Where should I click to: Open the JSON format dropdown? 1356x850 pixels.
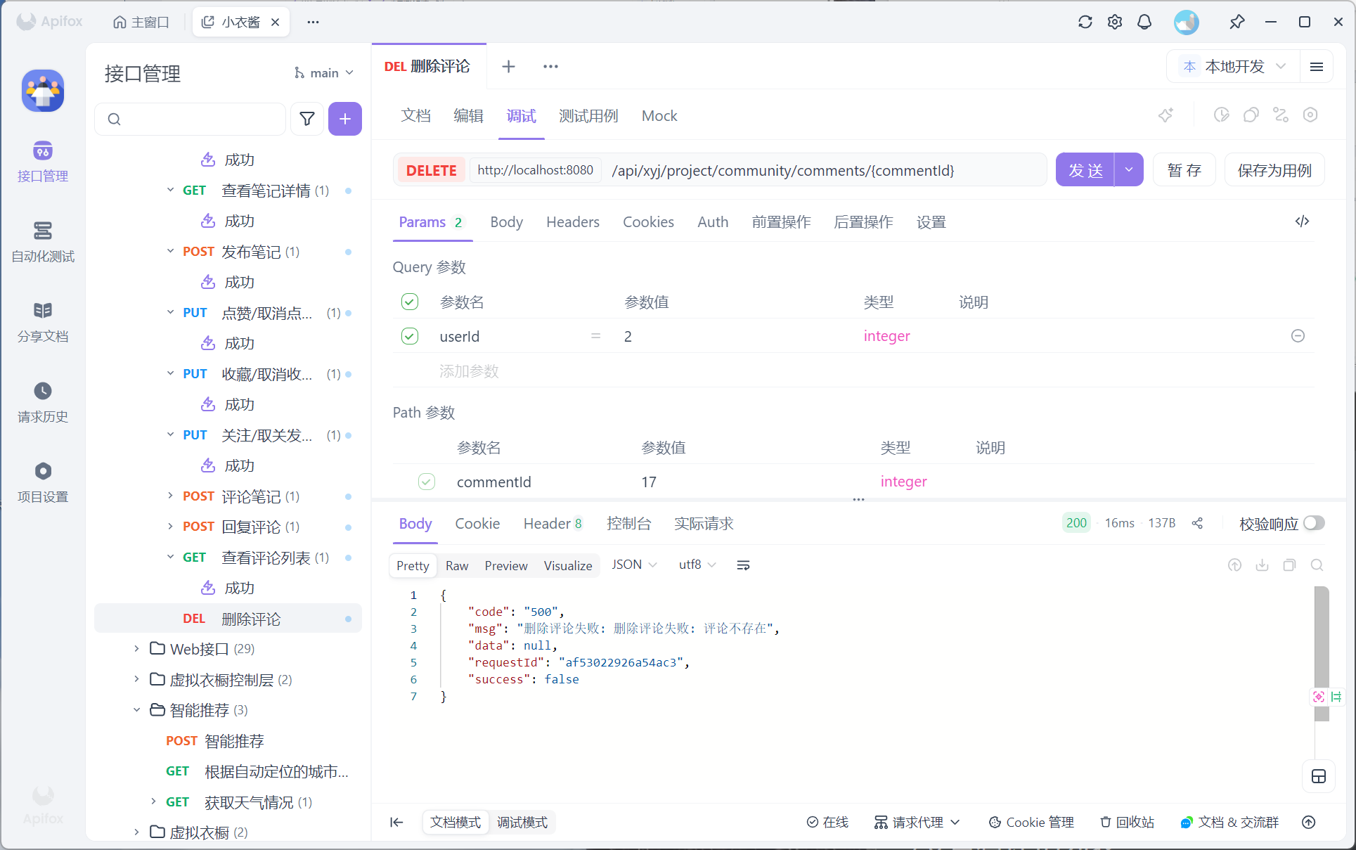[x=633, y=565]
